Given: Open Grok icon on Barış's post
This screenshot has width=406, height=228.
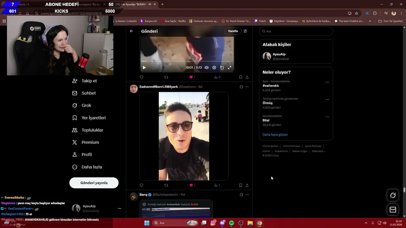Looking at the screenshot, I should pyautogui.click(x=241, y=195).
